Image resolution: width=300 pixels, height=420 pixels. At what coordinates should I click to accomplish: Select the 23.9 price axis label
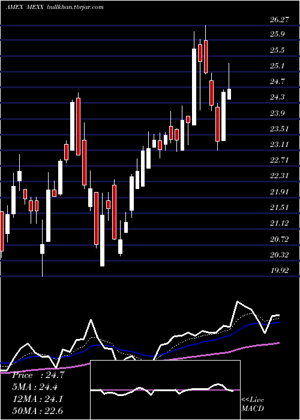(x=277, y=113)
